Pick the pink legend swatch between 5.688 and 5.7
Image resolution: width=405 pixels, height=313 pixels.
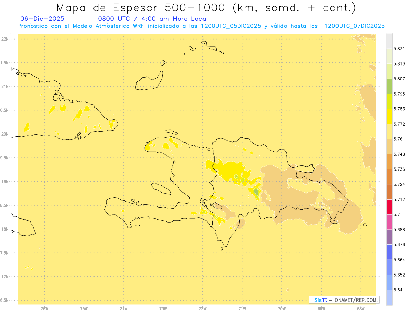tap(389, 222)
